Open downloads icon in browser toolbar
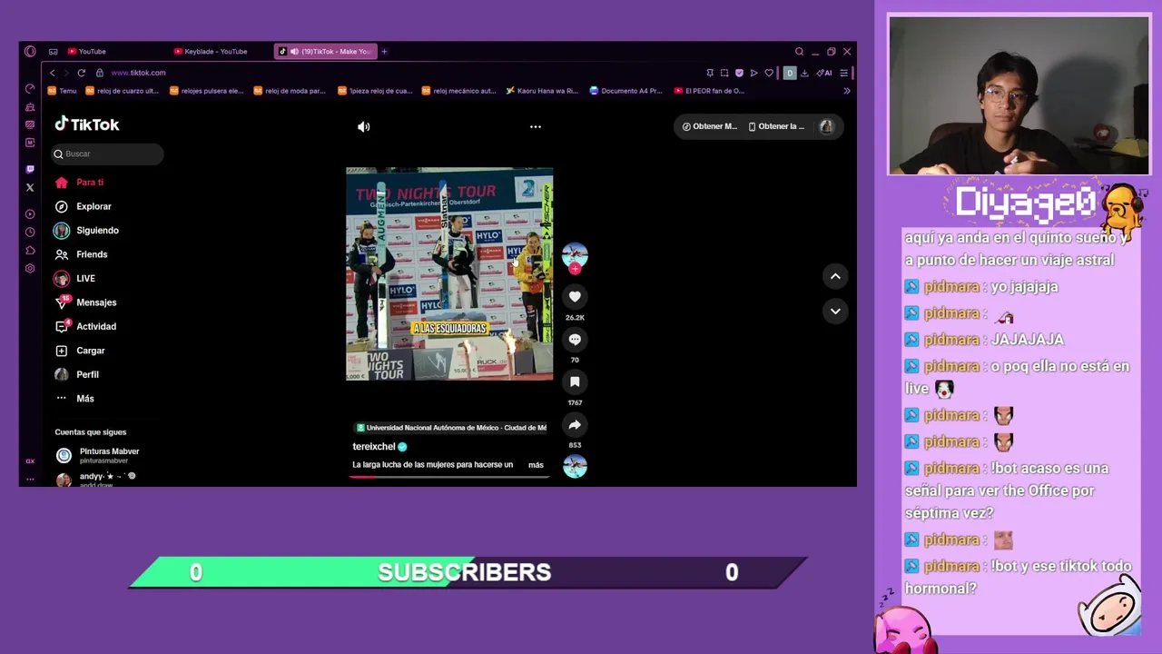 (x=804, y=73)
